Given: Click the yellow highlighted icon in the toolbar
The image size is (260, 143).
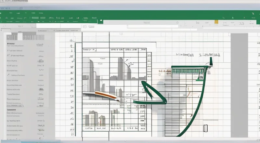Looking at the screenshot, I should click(x=216, y=22).
